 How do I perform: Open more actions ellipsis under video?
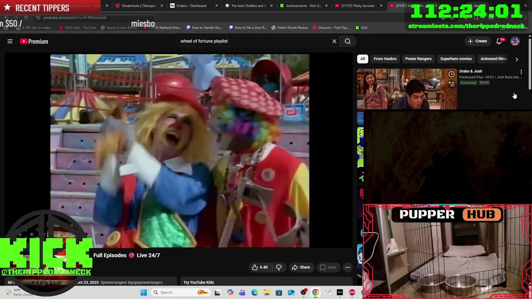pyautogui.click(x=347, y=267)
